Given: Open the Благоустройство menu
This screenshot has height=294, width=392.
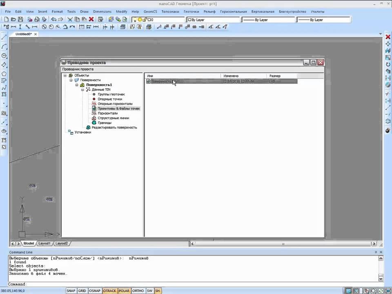Looking at the screenshot, I should [x=292, y=11].
